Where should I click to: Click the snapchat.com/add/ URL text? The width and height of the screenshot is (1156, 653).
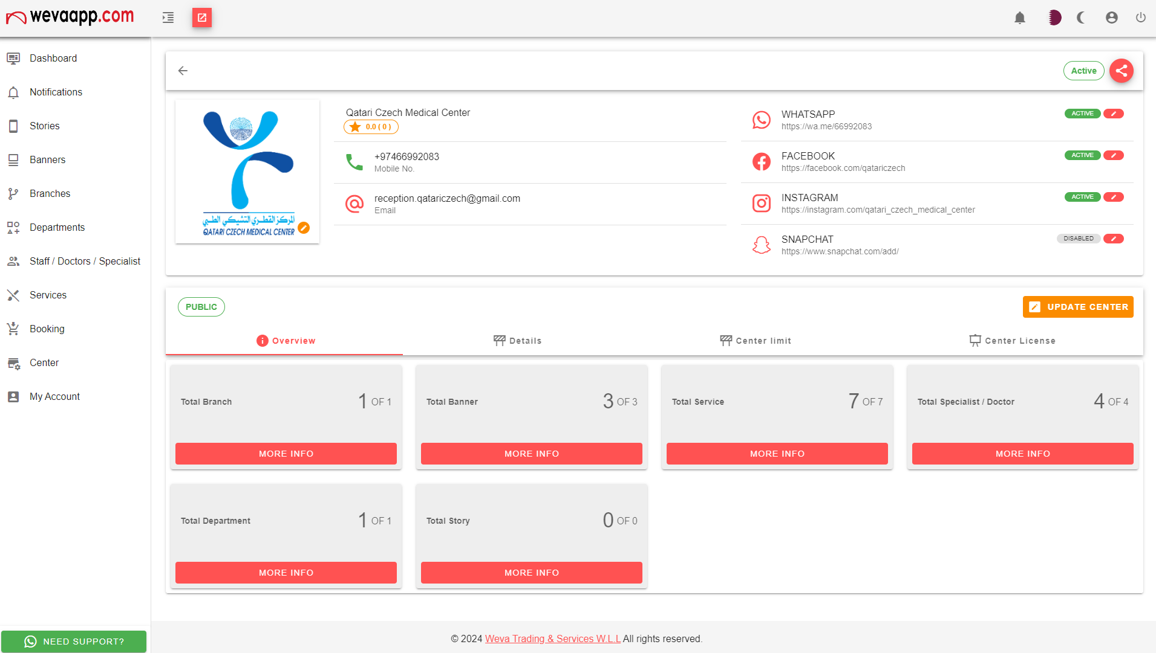[x=840, y=251]
